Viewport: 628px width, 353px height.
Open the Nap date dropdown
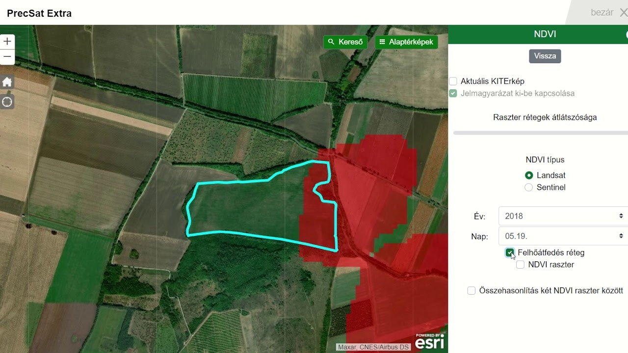(563, 236)
